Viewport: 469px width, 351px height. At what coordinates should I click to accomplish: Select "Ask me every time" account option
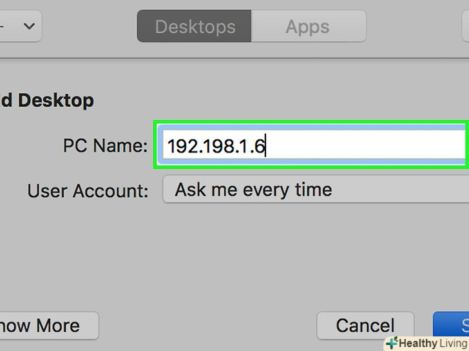click(x=253, y=190)
